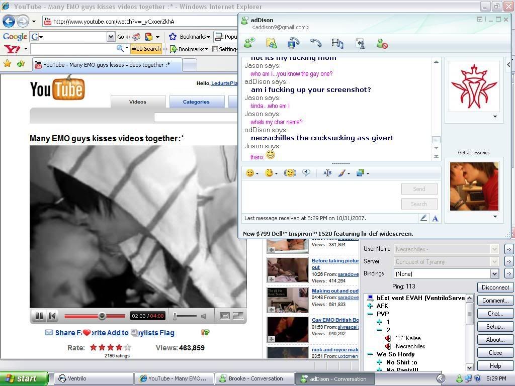Screen dimensions: 515x386
Task: Open the Activities film and music icon
Action: (337, 43)
